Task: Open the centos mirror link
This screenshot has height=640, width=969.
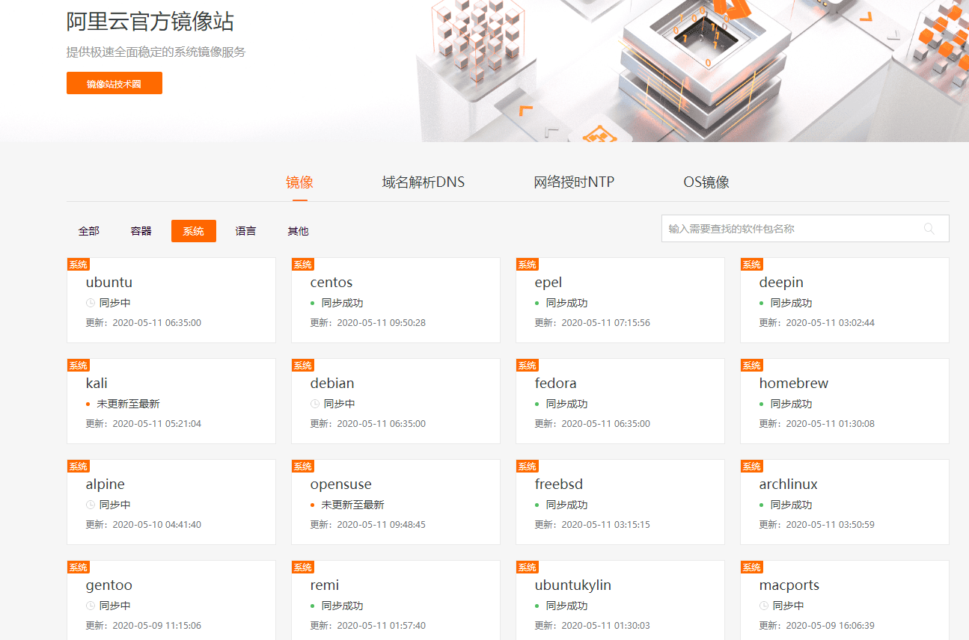Action: click(331, 283)
